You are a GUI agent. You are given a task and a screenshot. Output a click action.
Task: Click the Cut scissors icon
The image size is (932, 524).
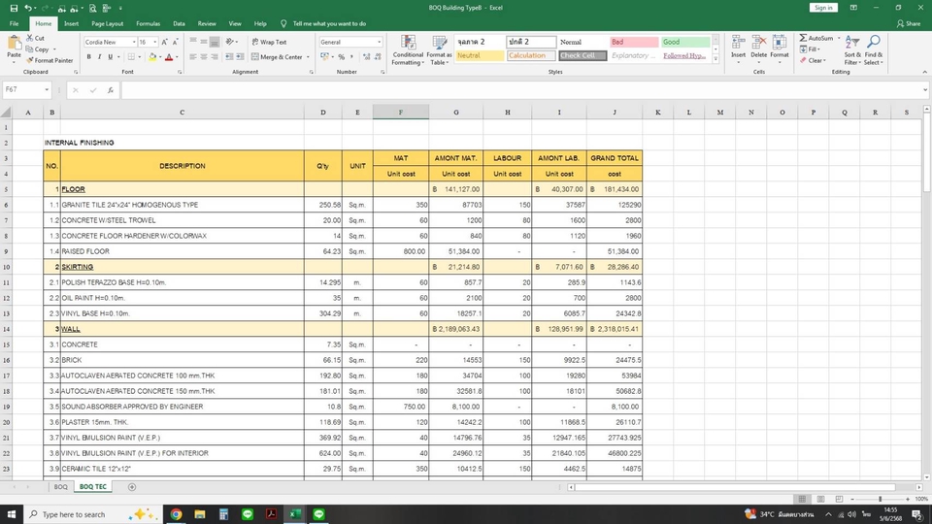(30, 38)
